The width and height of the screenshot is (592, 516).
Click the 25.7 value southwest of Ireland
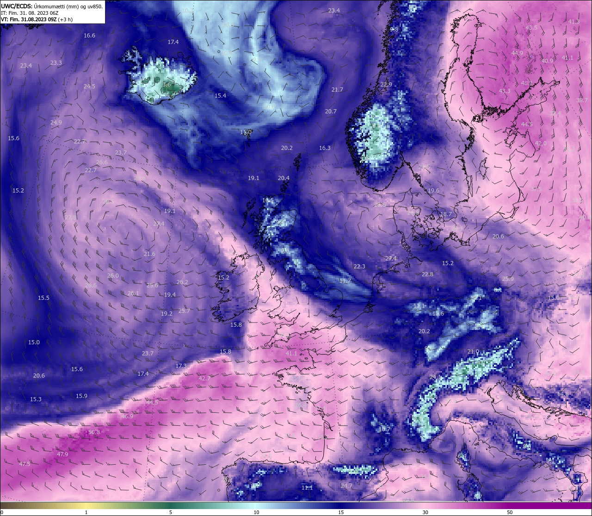click(184, 311)
